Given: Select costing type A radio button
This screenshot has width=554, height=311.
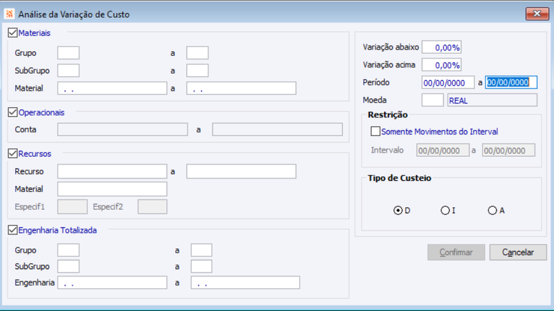Looking at the screenshot, I should (492, 211).
